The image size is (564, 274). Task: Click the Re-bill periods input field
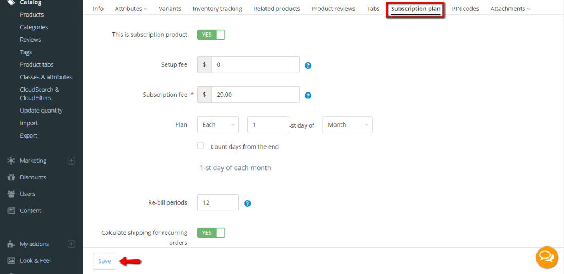pyautogui.click(x=218, y=202)
